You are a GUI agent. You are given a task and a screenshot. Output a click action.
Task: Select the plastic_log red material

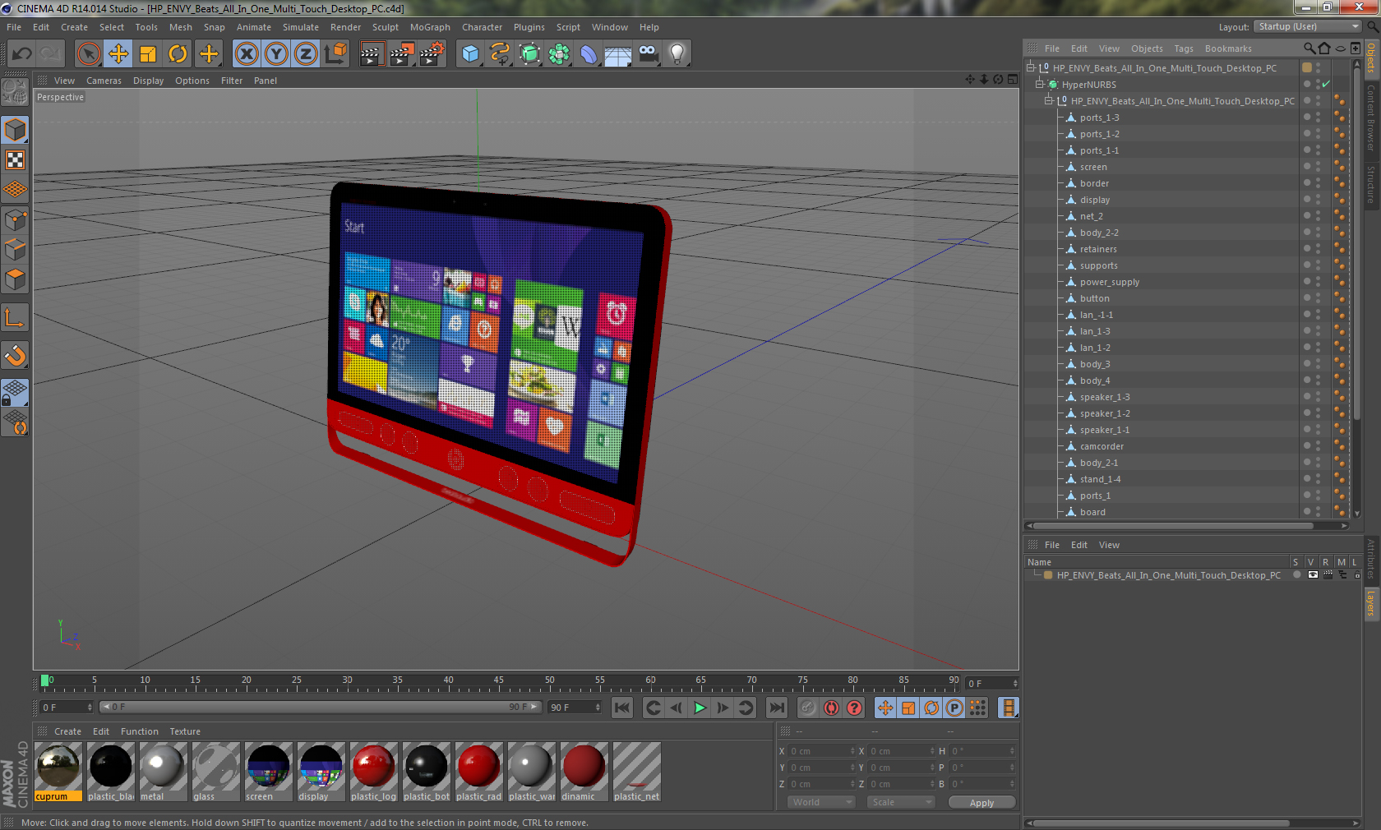coord(373,772)
